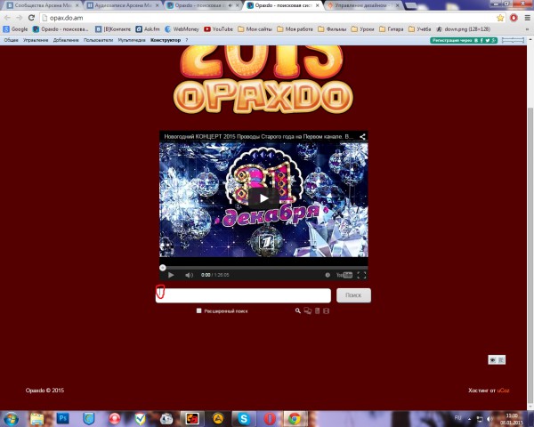The image size is (534, 427).
Task: Switch to Аудиозаписи Арсена browser tab
Action: click(x=123, y=5)
